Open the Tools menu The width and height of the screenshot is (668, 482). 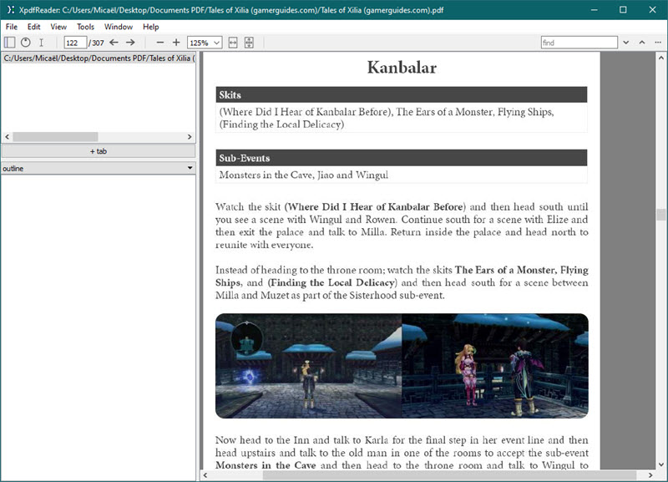(x=85, y=27)
